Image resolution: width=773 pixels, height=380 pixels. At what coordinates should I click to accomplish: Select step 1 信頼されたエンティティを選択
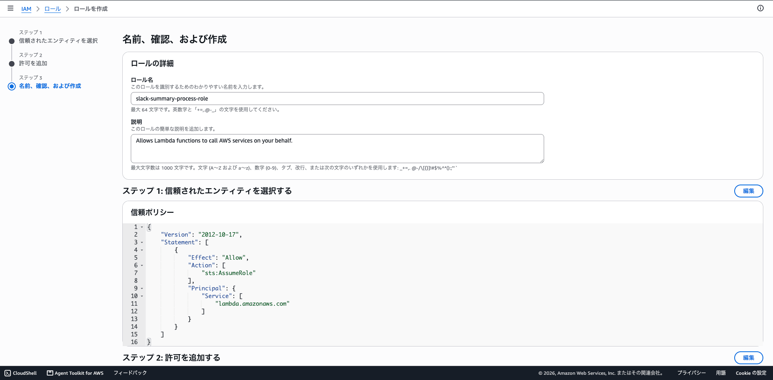tap(58, 41)
